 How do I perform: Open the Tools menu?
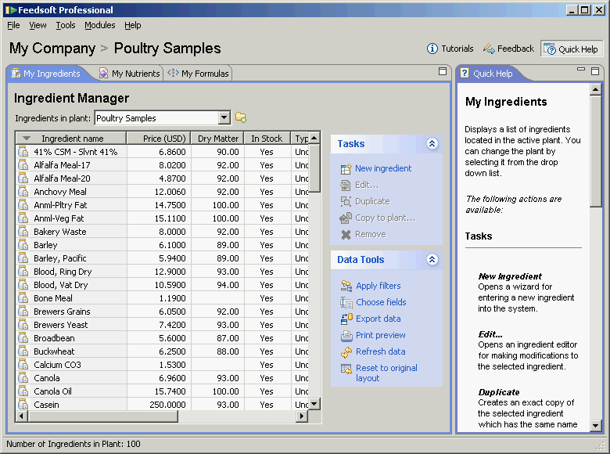click(x=66, y=25)
